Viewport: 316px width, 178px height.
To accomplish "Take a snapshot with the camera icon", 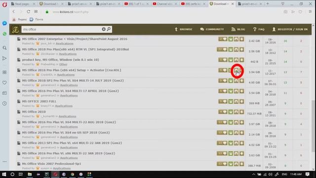I will [x=285, y=12].
